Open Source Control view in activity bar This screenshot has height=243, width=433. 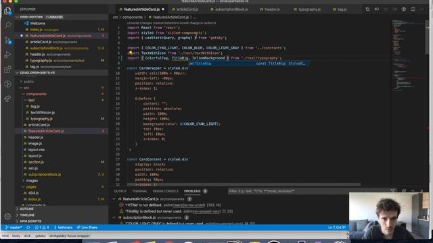[x=7, y=40]
